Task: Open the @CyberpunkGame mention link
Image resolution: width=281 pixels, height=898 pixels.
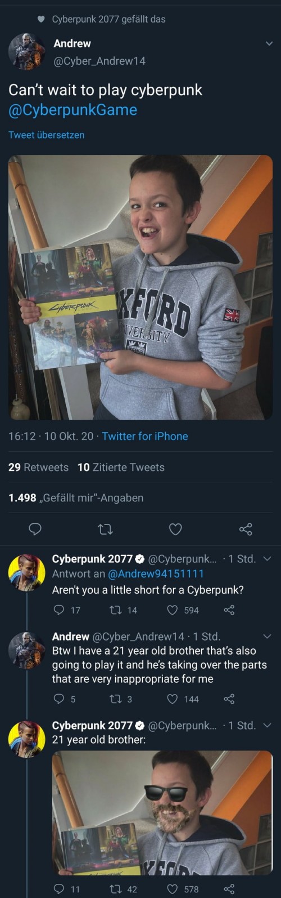Action: tap(72, 110)
